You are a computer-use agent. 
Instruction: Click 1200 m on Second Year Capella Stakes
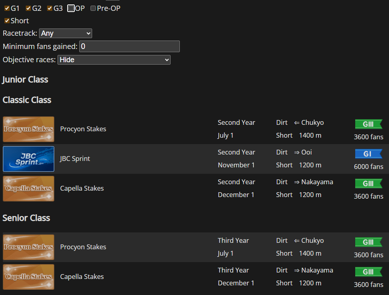point(310,195)
